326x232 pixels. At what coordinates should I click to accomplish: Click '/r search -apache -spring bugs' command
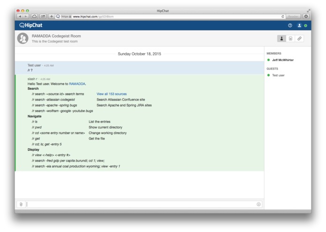tap(54, 105)
